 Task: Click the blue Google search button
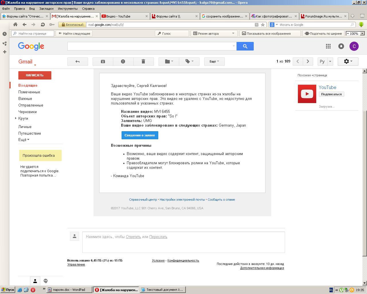click(x=245, y=46)
